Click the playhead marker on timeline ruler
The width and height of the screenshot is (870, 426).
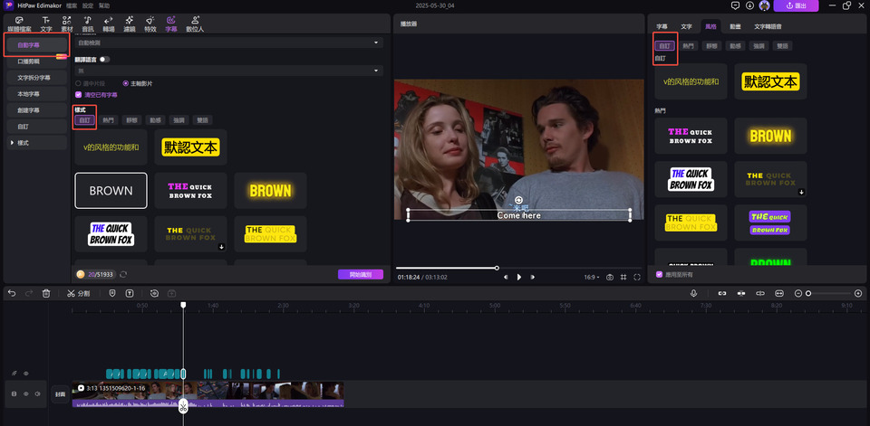coord(183,305)
